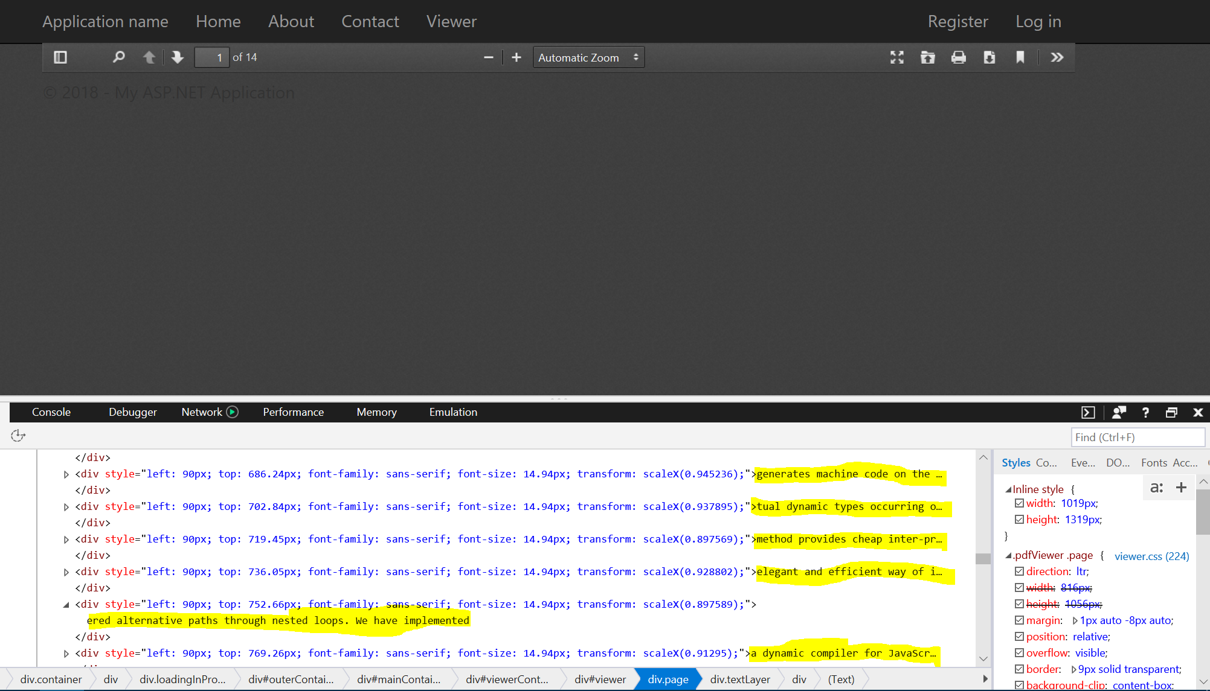Viewport: 1210px width, 691px height.
Task: Click the Register link
Action: pyautogui.click(x=958, y=21)
